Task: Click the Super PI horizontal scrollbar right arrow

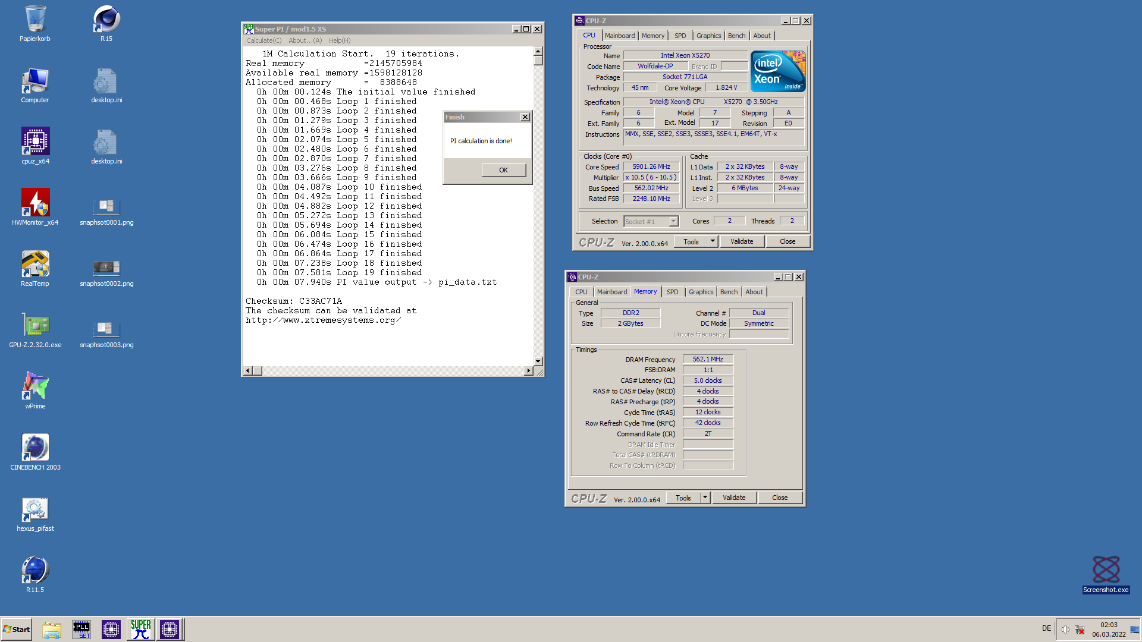Action: [x=528, y=371]
